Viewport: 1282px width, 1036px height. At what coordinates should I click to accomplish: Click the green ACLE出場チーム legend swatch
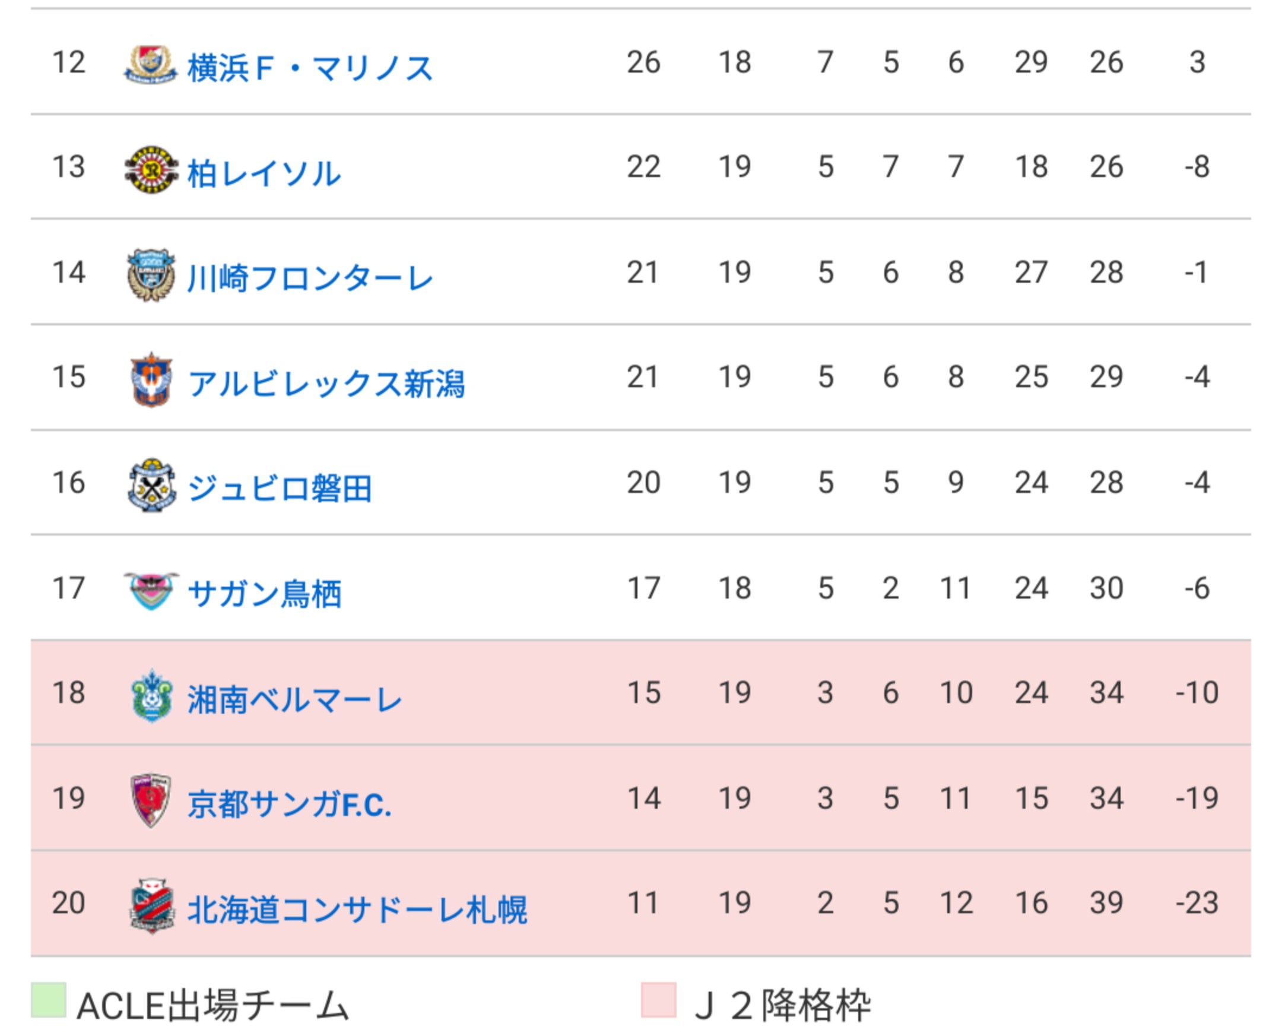click(48, 1000)
